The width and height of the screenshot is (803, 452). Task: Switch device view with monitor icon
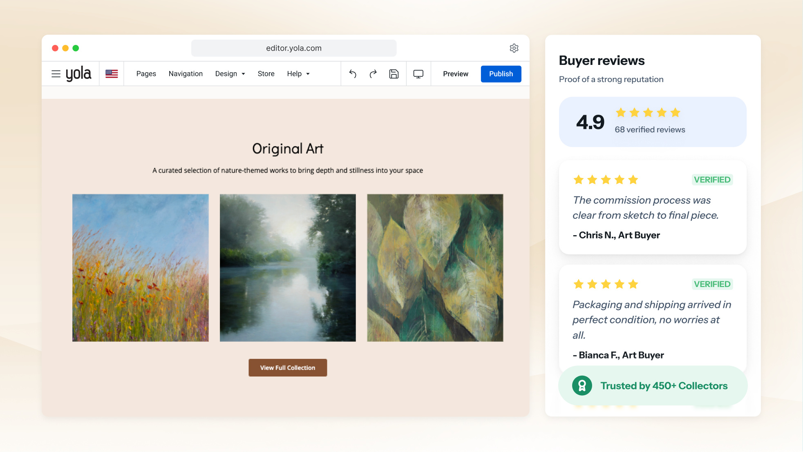[418, 74]
